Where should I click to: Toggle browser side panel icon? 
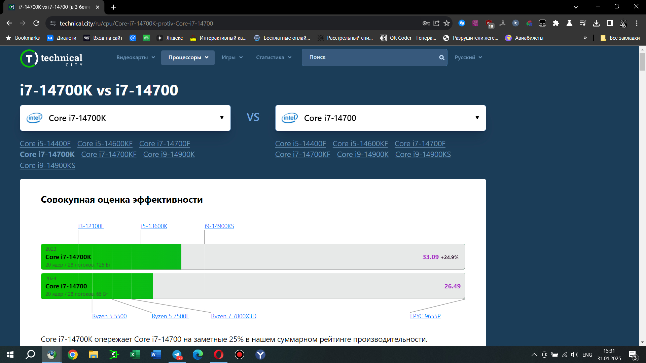pos(610,23)
